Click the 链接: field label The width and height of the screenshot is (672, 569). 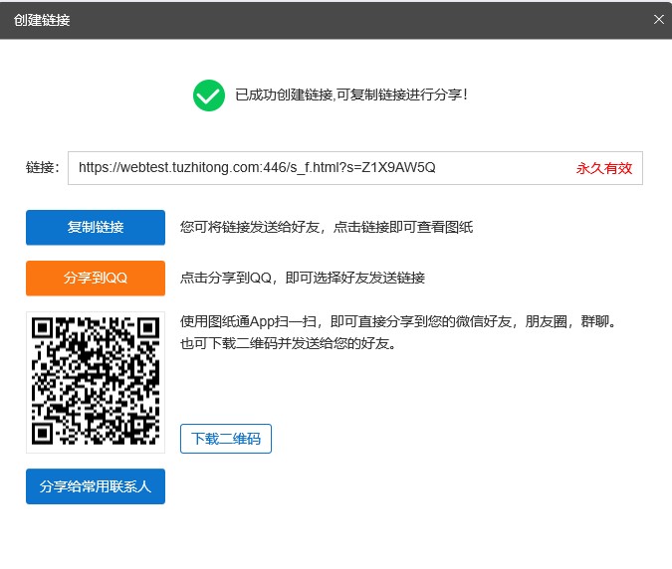(x=43, y=167)
